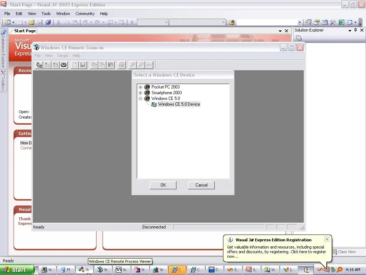Click the Print icon in Zoom-in toolbar
This screenshot has width=366, height=275.
122,65
